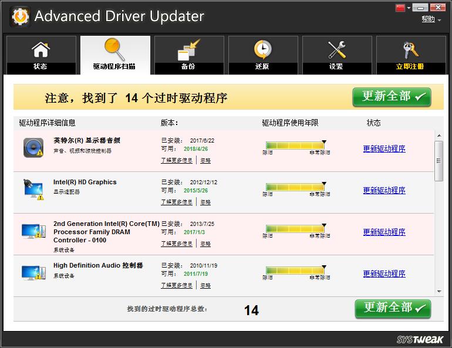Update driver for DRAM Controller - 0100
This screenshot has height=348, width=452.
point(384,232)
